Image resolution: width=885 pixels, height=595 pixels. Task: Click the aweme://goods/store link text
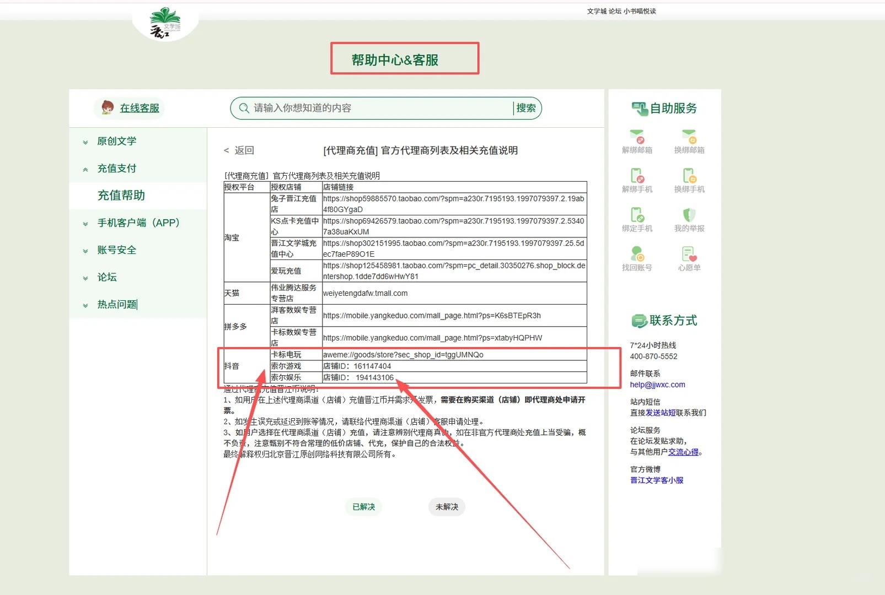click(x=403, y=355)
